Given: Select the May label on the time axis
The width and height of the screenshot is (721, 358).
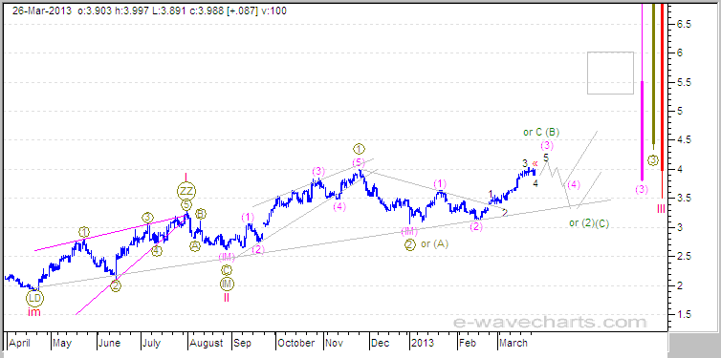Looking at the screenshot, I should pyautogui.click(x=62, y=343).
